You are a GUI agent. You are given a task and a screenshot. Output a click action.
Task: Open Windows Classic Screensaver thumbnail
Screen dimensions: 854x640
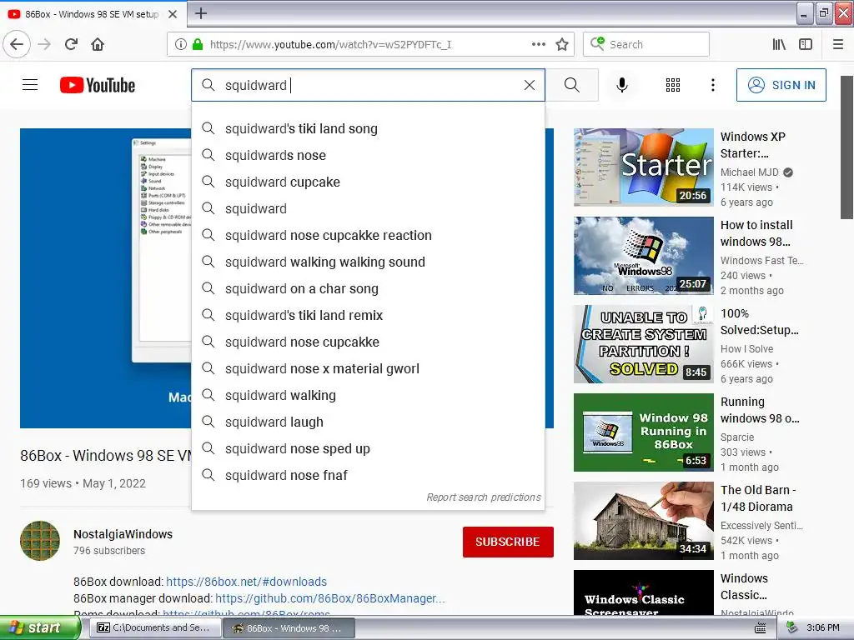tap(643, 592)
